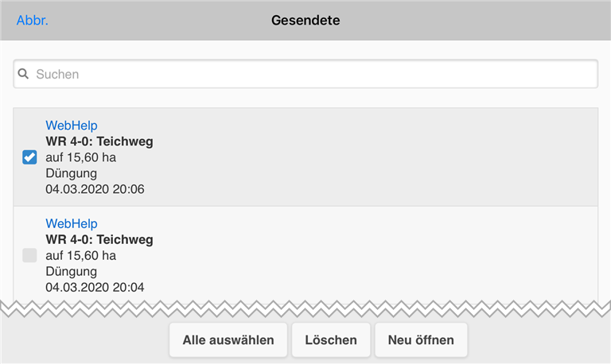Click the 04.03.2020 20:04 timestamp
The width and height of the screenshot is (611, 364).
[95, 287]
